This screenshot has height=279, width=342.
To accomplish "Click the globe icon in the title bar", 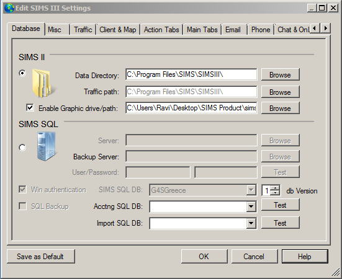I will tap(9, 8).
